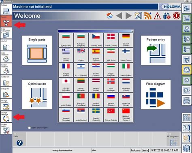This screenshot has height=153, width=192.
Task: Open the Journal sidebar item
Action: [6, 45]
